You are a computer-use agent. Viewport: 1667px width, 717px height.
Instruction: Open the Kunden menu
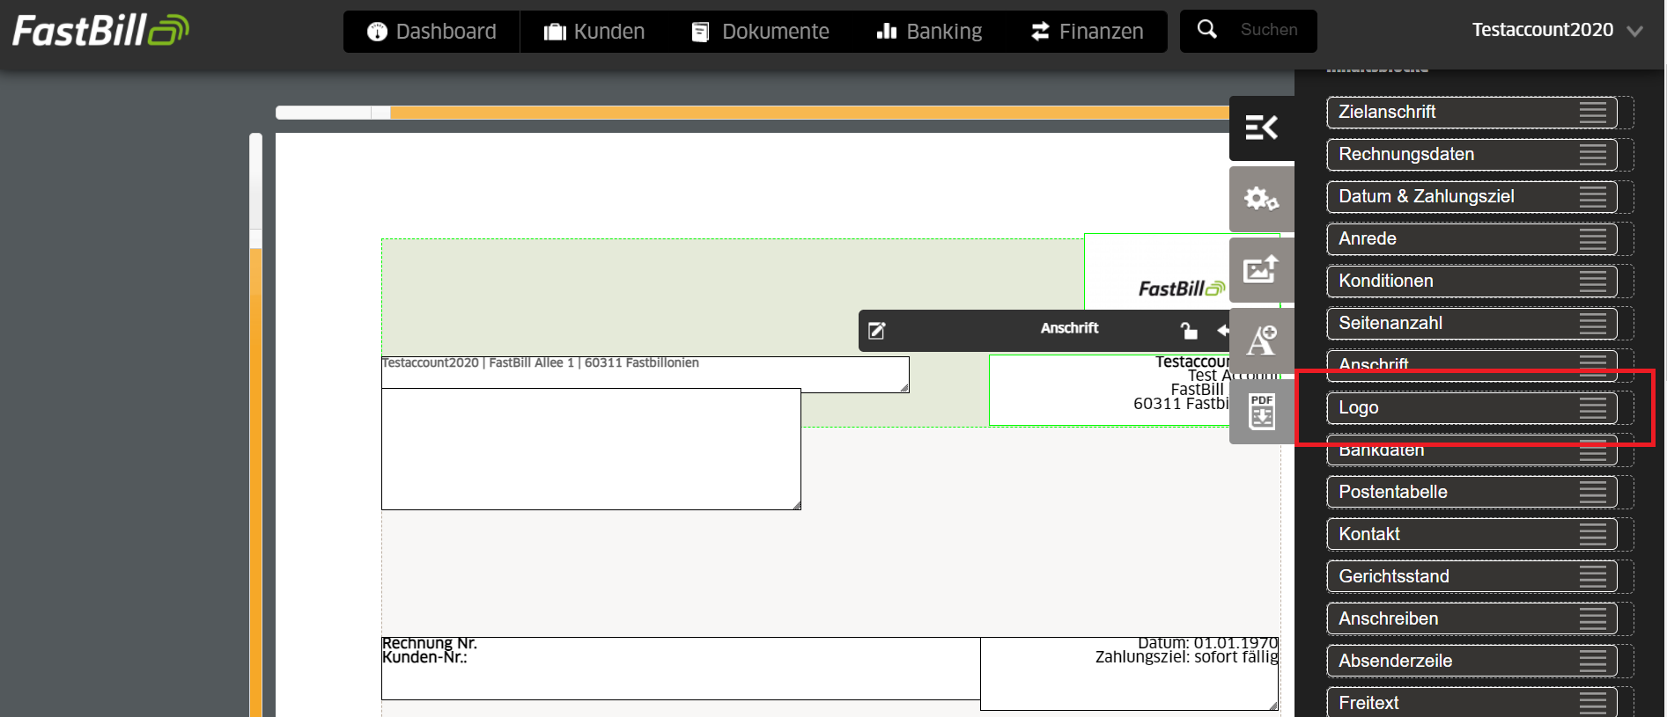pyautogui.click(x=594, y=32)
